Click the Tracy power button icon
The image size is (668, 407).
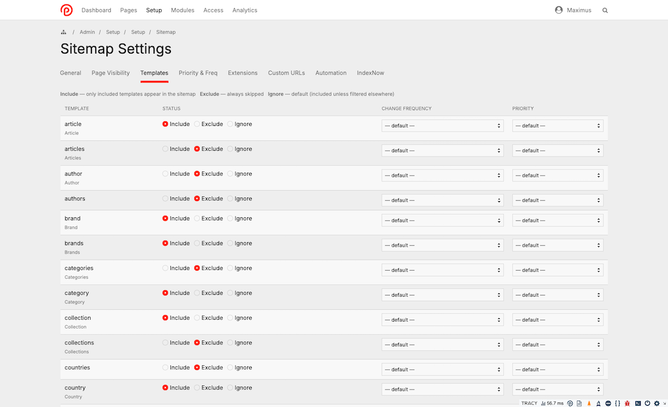click(647, 403)
